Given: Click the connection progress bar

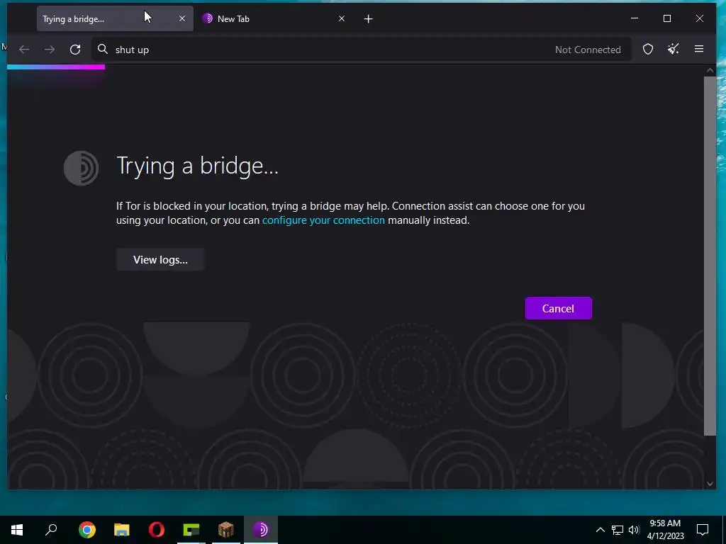Looking at the screenshot, I should click(x=56, y=67).
